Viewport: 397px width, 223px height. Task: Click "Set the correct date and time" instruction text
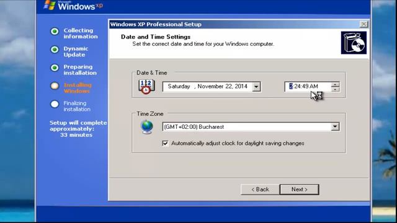tap(203, 44)
